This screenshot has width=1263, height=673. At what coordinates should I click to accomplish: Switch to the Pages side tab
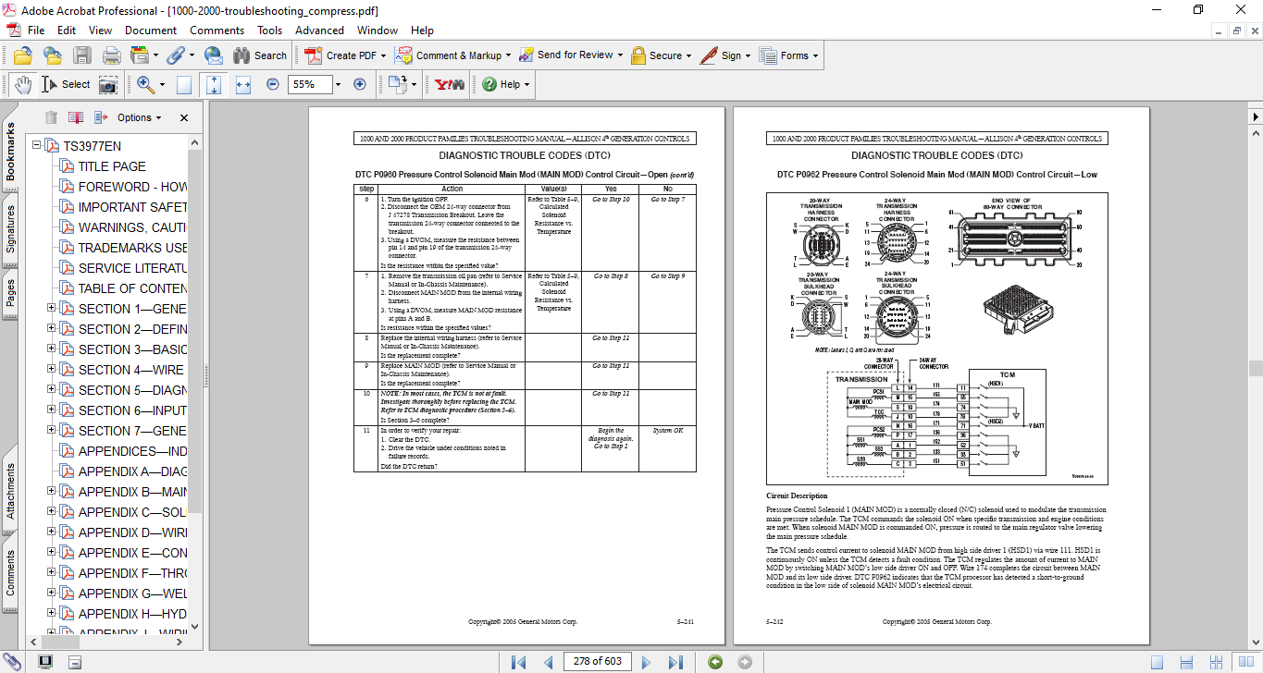pos(10,292)
